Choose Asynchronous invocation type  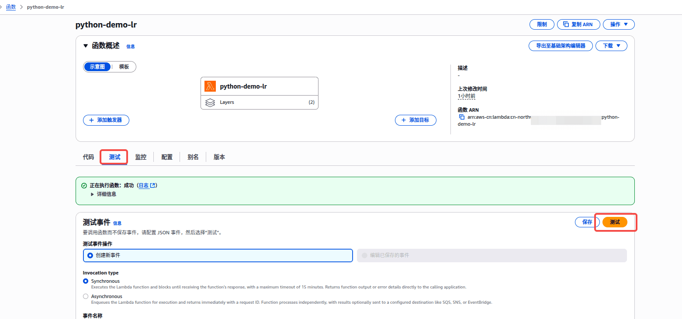pos(86,296)
